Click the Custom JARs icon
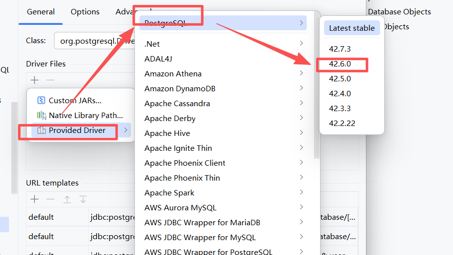453x255 pixels. [41, 100]
